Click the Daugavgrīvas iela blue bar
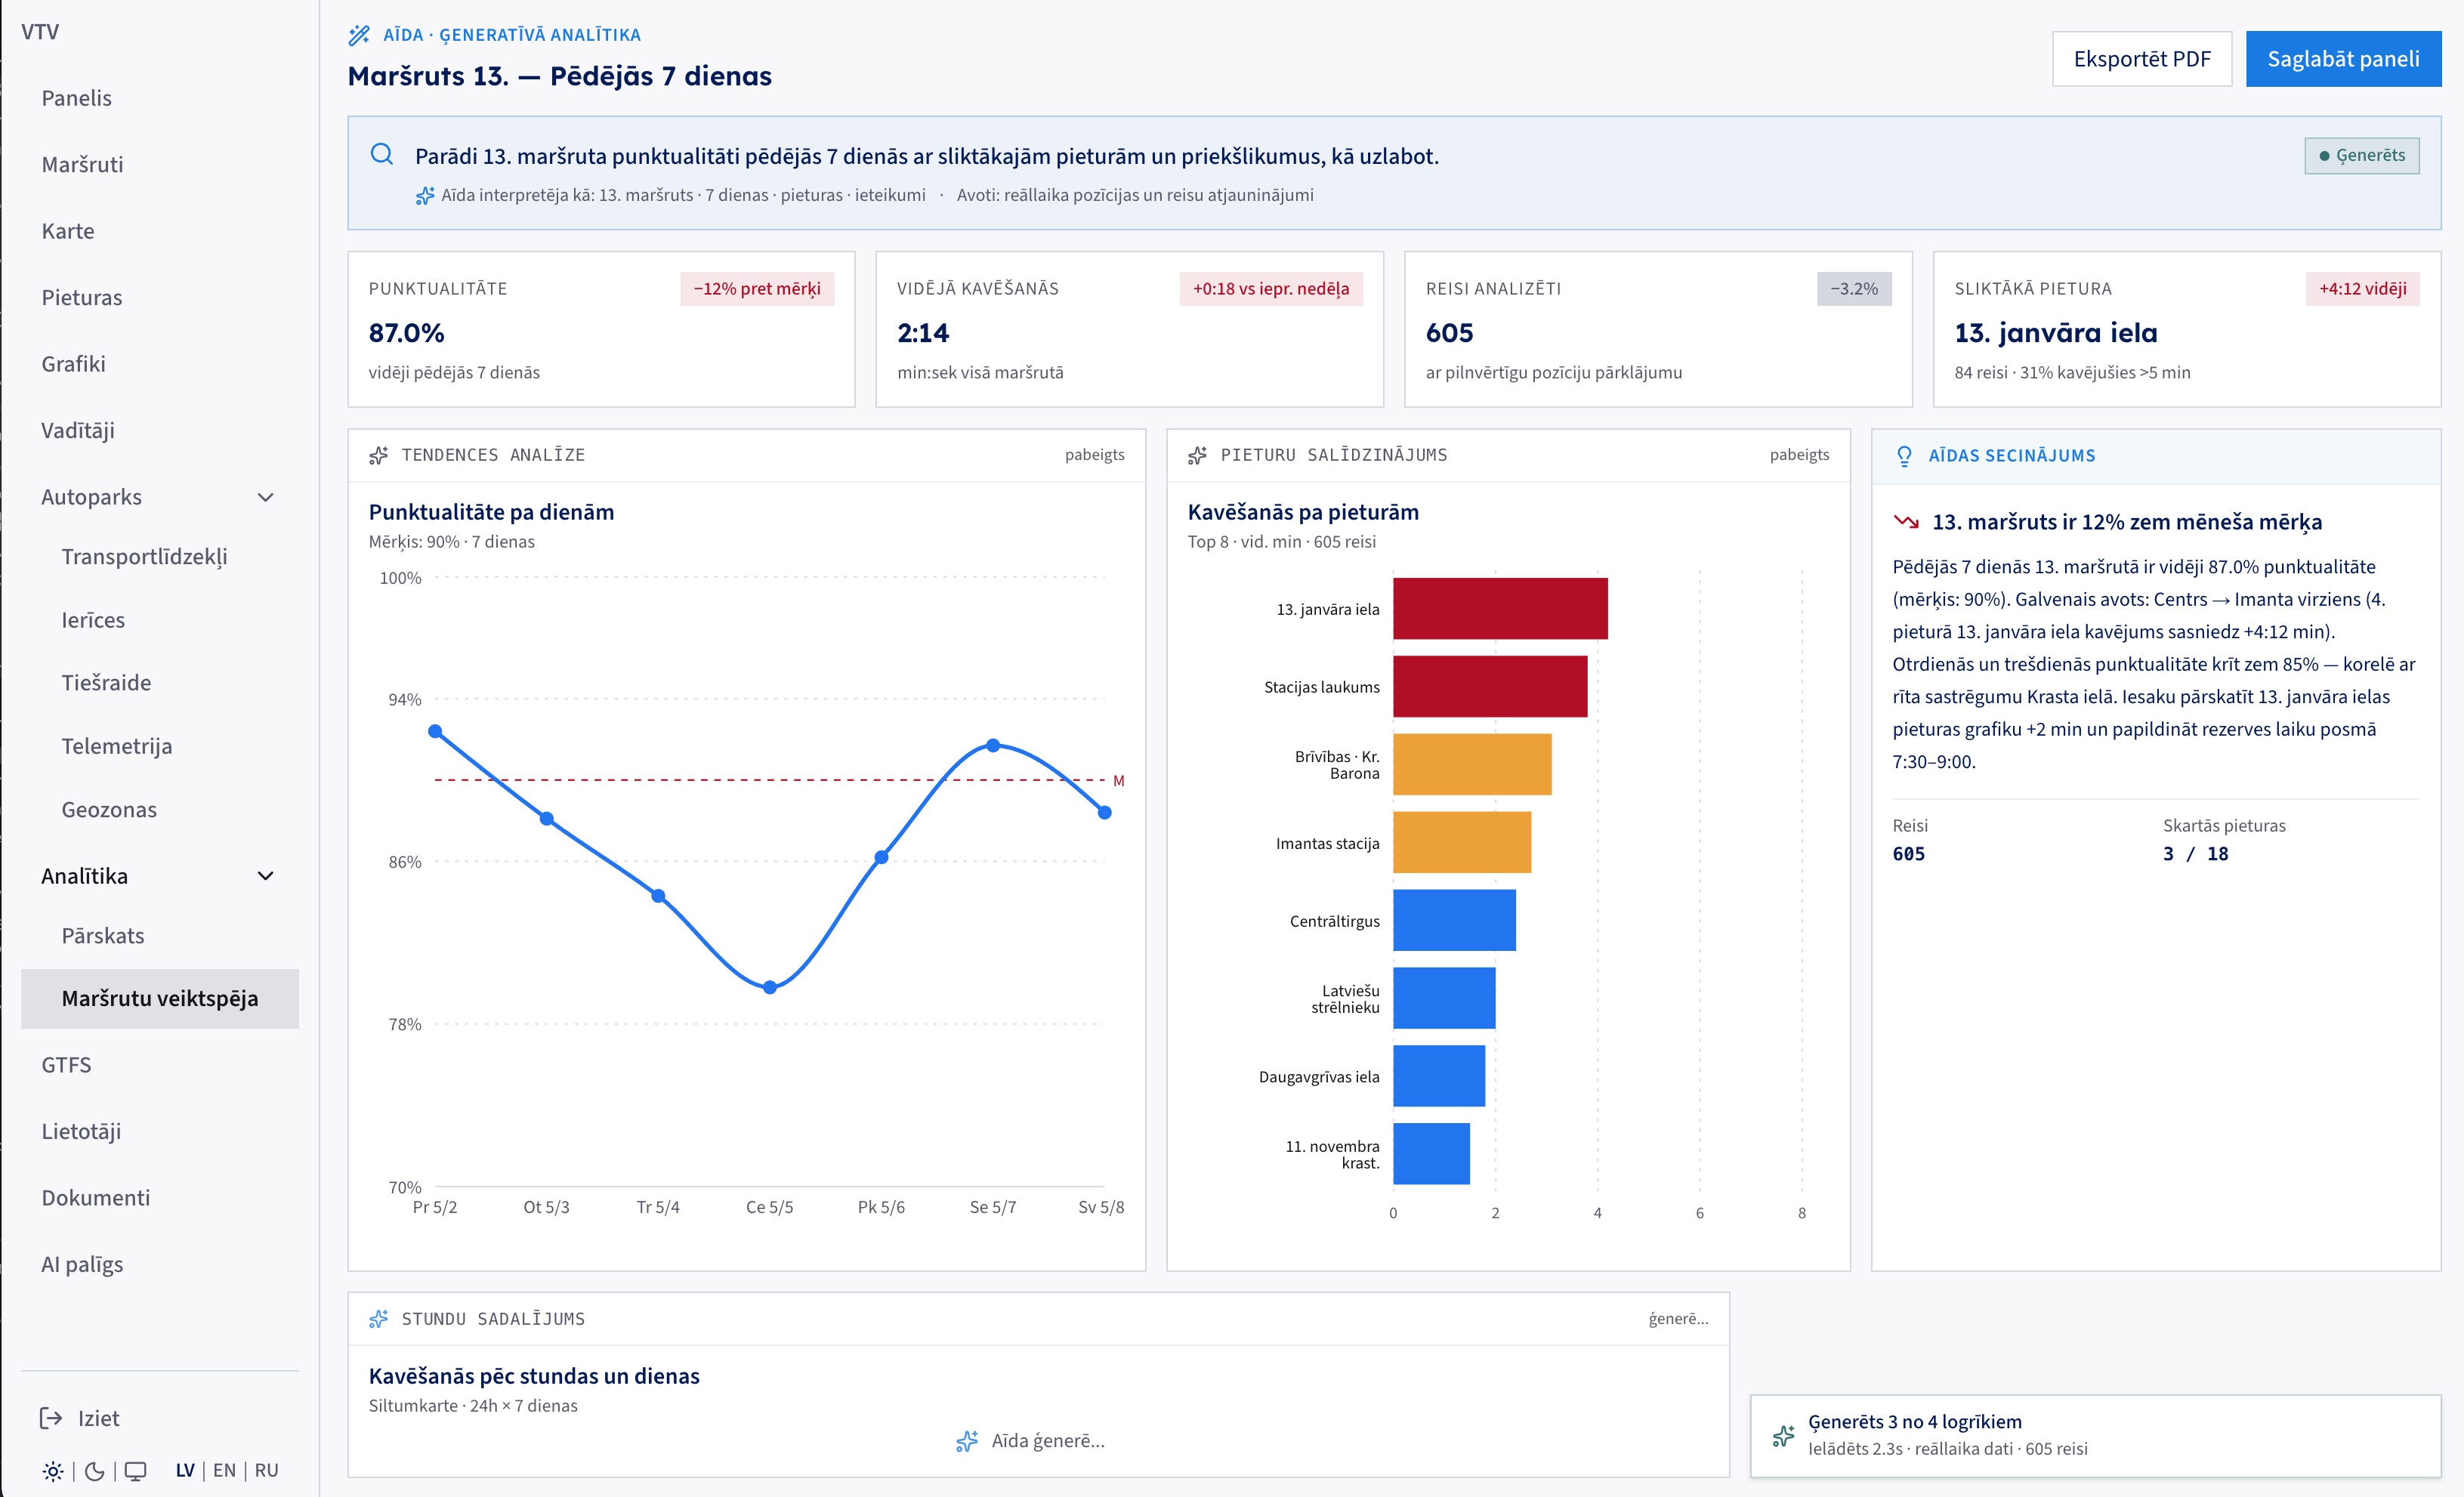The image size is (2464, 1497). point(1439,1076)
